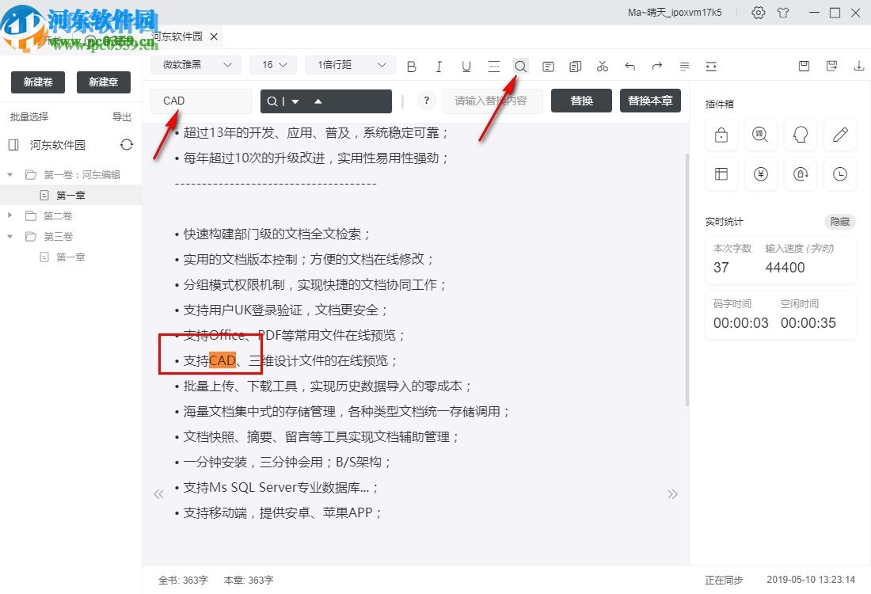871x594 pixels.
Task: Select the pencil editing plugin icon
Action: click(839, 135)
